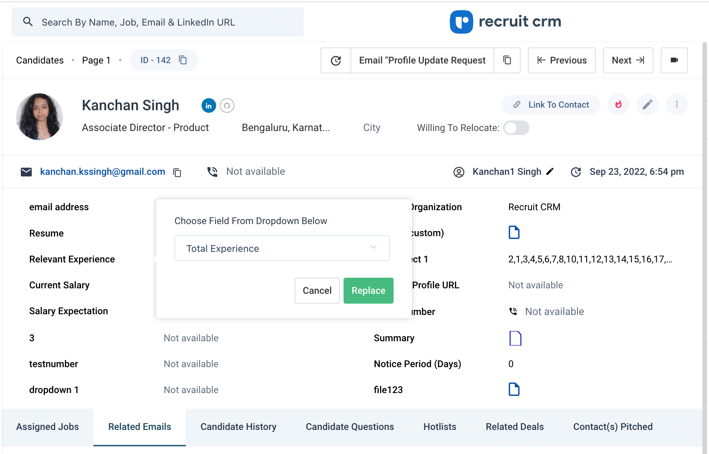709x454 pixels.
Task: Click the envelope email icon
Action: click(x=26, y=172)
